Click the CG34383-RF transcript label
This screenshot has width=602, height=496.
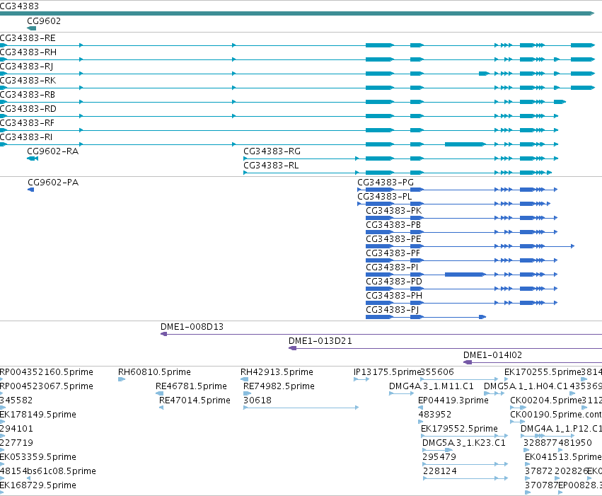click(x=28, y=123)
